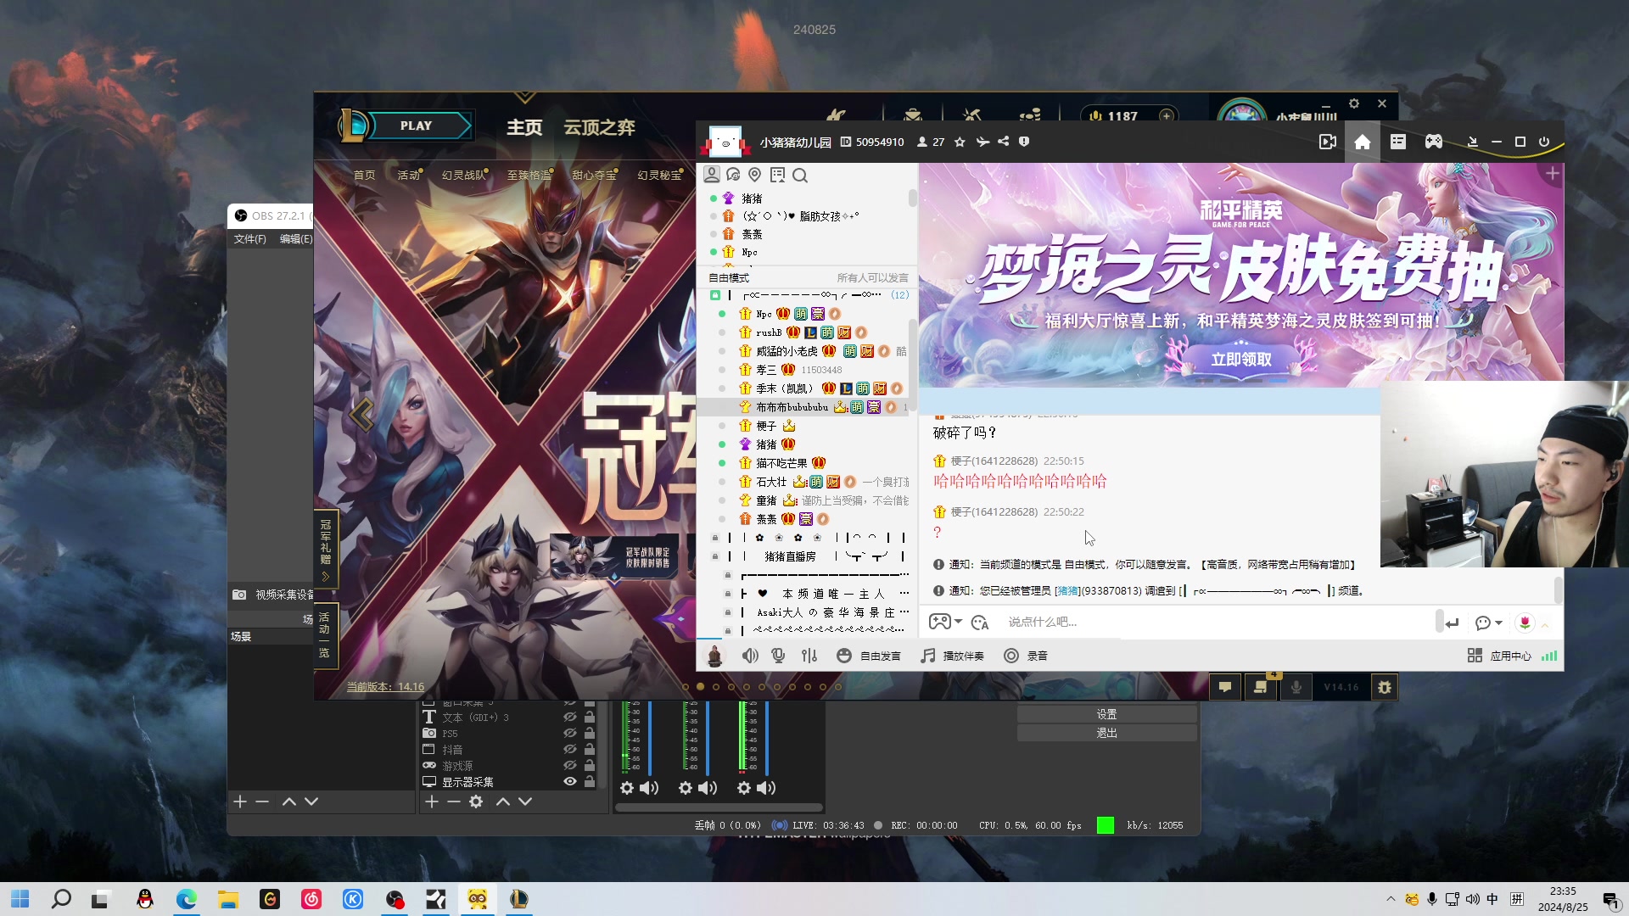Viewport: 1629px width, 916px height.
Task: Show the 文本 (GDI+) 3 source in OBS
Action: pos(570,718)
